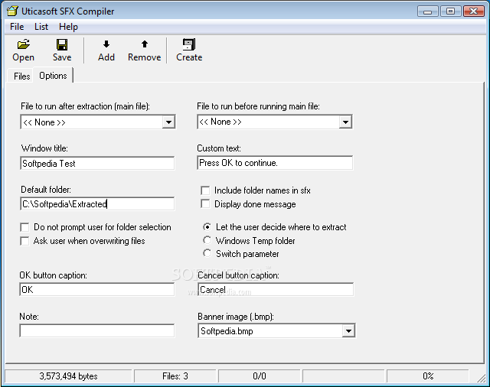The image size is (490, 387).
Task: Click the Add down-arrow toolbar icon
Action: click(106, 44)
